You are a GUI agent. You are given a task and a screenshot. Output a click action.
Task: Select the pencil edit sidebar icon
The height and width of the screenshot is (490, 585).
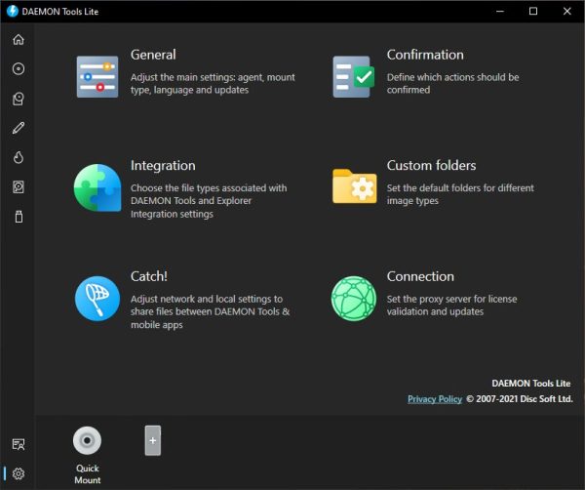point(19,128)
